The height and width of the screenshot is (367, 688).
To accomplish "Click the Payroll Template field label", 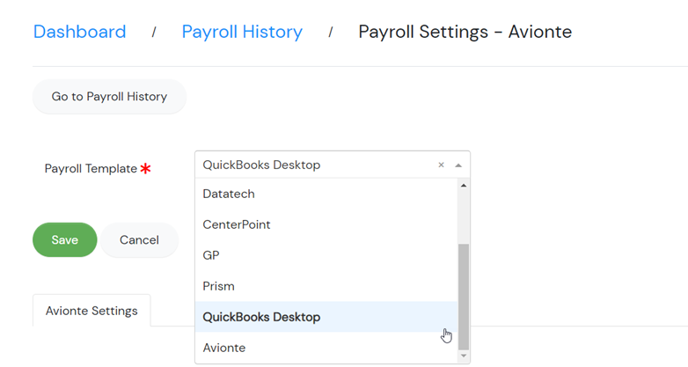I will click(91, 169).
